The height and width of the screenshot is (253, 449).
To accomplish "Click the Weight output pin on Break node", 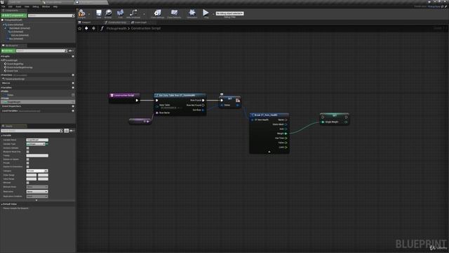I will pos(286,134).
